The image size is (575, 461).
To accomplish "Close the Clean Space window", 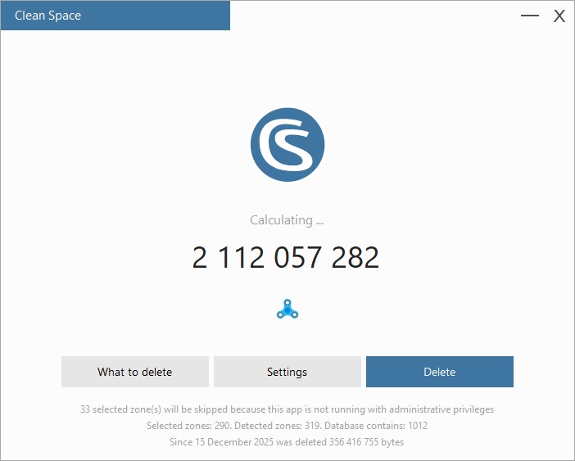I will pos(559,16).
